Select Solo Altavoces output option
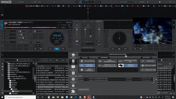 point(87,61)
